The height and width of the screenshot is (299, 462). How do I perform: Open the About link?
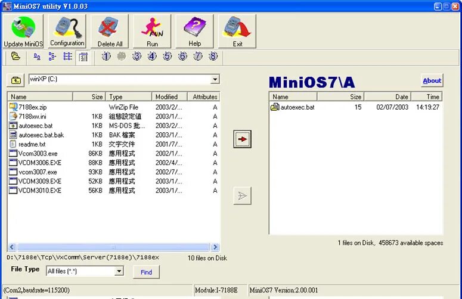(x=432, y=80)
